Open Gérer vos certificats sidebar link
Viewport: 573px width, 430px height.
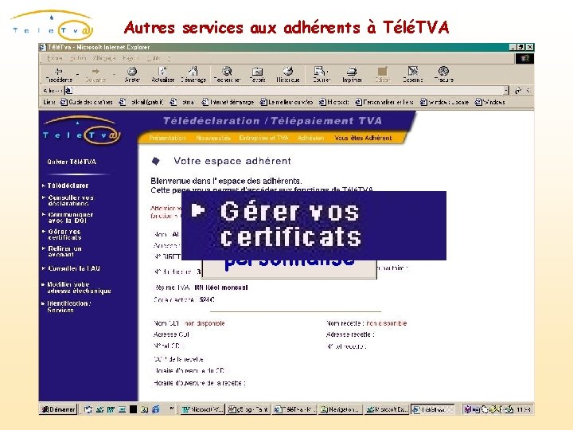click(x=64, y=234)
